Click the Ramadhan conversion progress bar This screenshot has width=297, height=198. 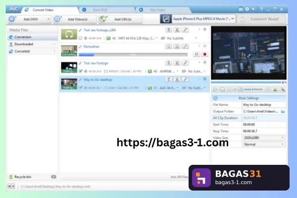(x=133, y=55)
